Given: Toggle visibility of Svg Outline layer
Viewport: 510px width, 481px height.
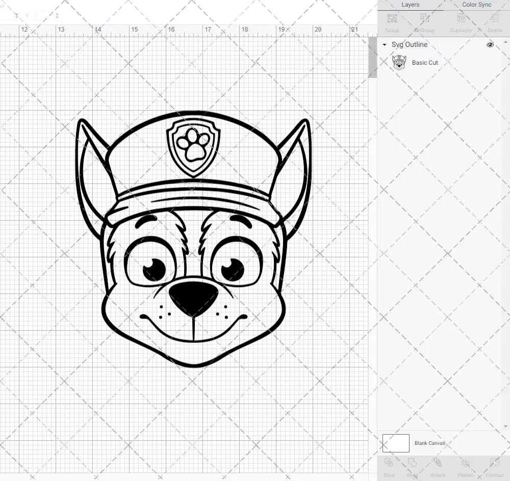Looking at the screenshot, I should pos(490,44).
